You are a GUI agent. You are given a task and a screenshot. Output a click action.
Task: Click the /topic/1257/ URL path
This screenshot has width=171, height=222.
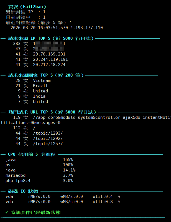tap(48, 144)
